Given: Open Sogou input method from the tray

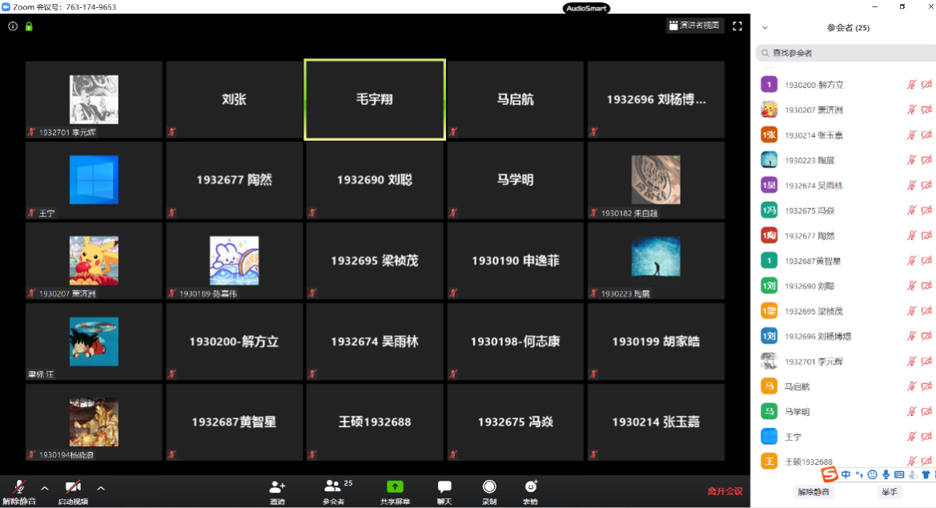Looking at the screenshot, I should point(830,474).
